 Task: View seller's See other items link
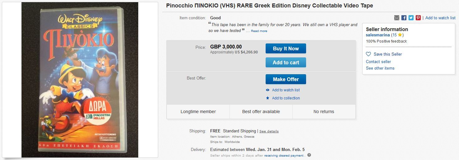pos(380,68)
